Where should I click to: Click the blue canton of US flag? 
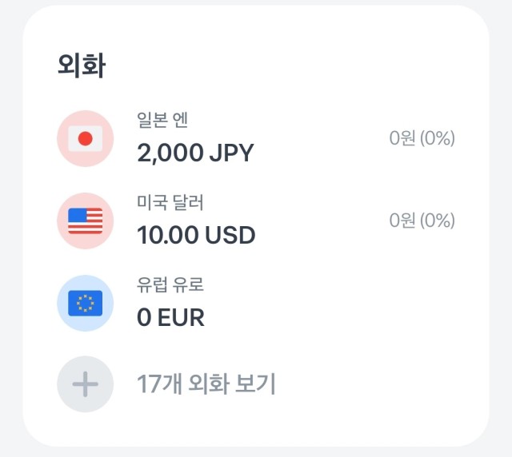click(78, 215)
